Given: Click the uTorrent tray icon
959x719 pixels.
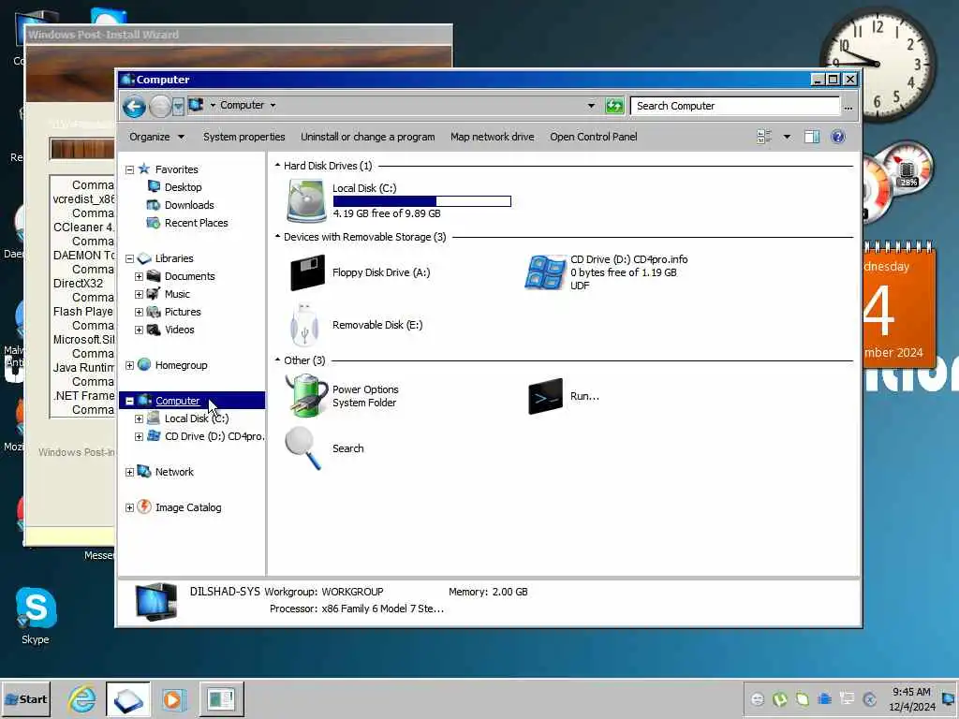Looking at the screenshot, I should tap(780, 698).
